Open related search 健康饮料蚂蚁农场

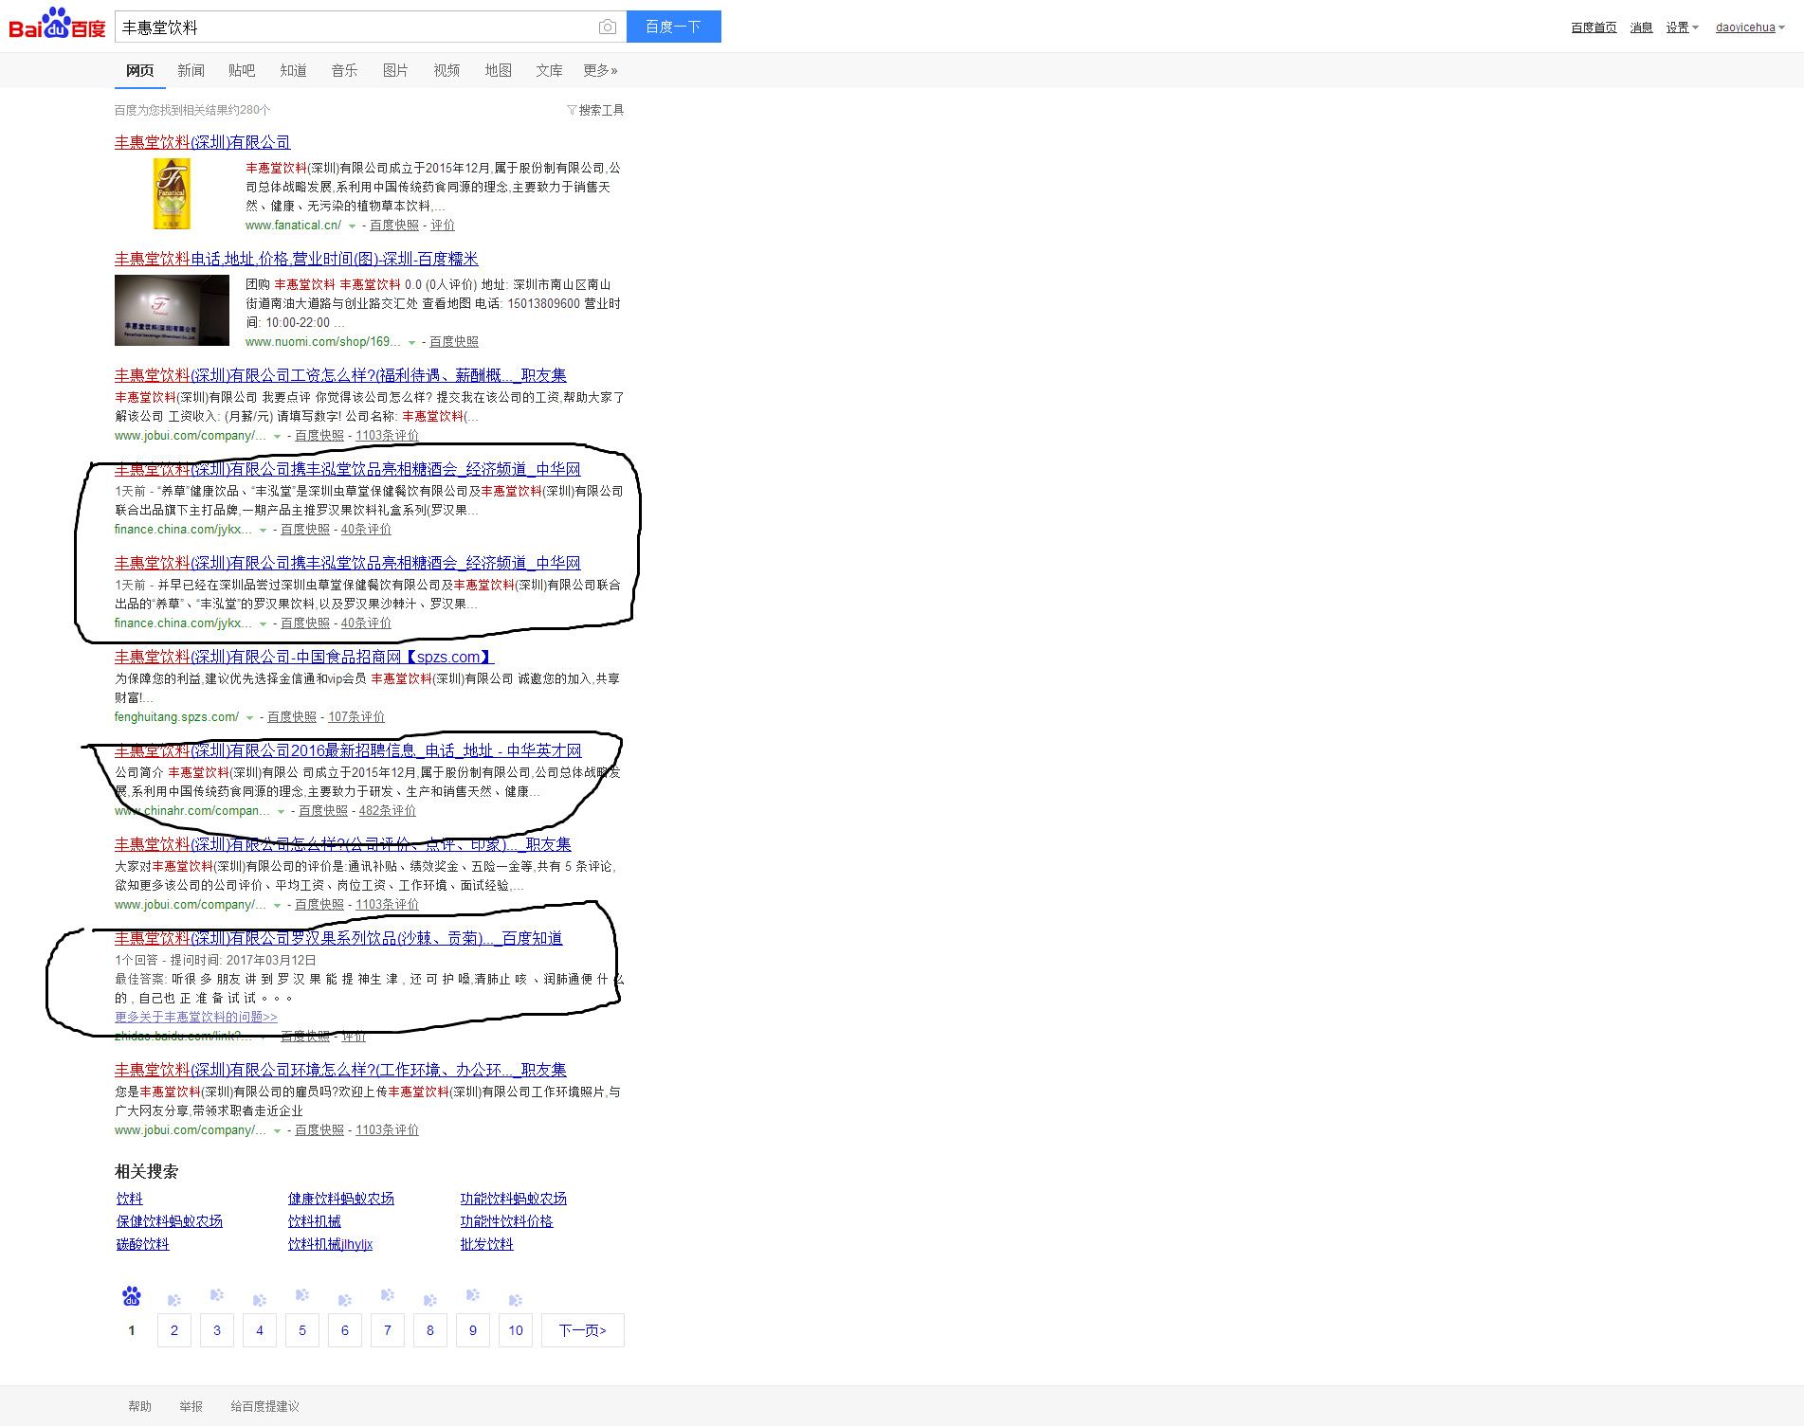point(341,1199)
